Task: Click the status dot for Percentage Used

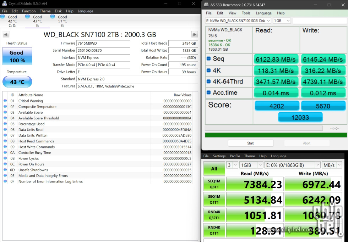Action: (x=5, y=124)
